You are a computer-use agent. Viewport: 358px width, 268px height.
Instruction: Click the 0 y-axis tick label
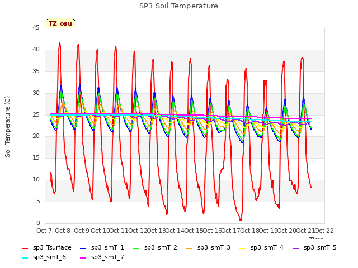[x=38, y=223]
